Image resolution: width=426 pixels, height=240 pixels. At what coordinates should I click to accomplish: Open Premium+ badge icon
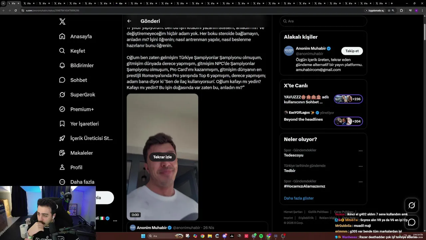coord(62,109)
